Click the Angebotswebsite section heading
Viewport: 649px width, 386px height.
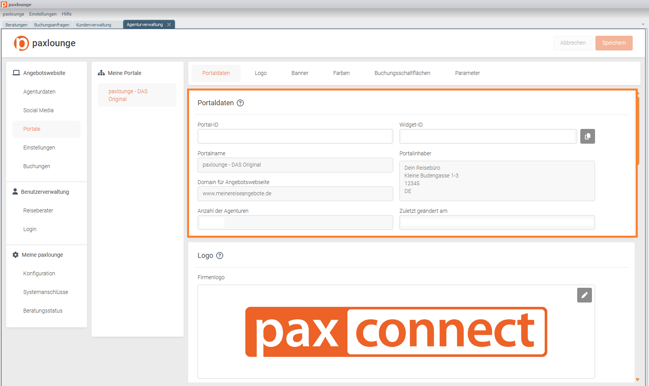44,73
